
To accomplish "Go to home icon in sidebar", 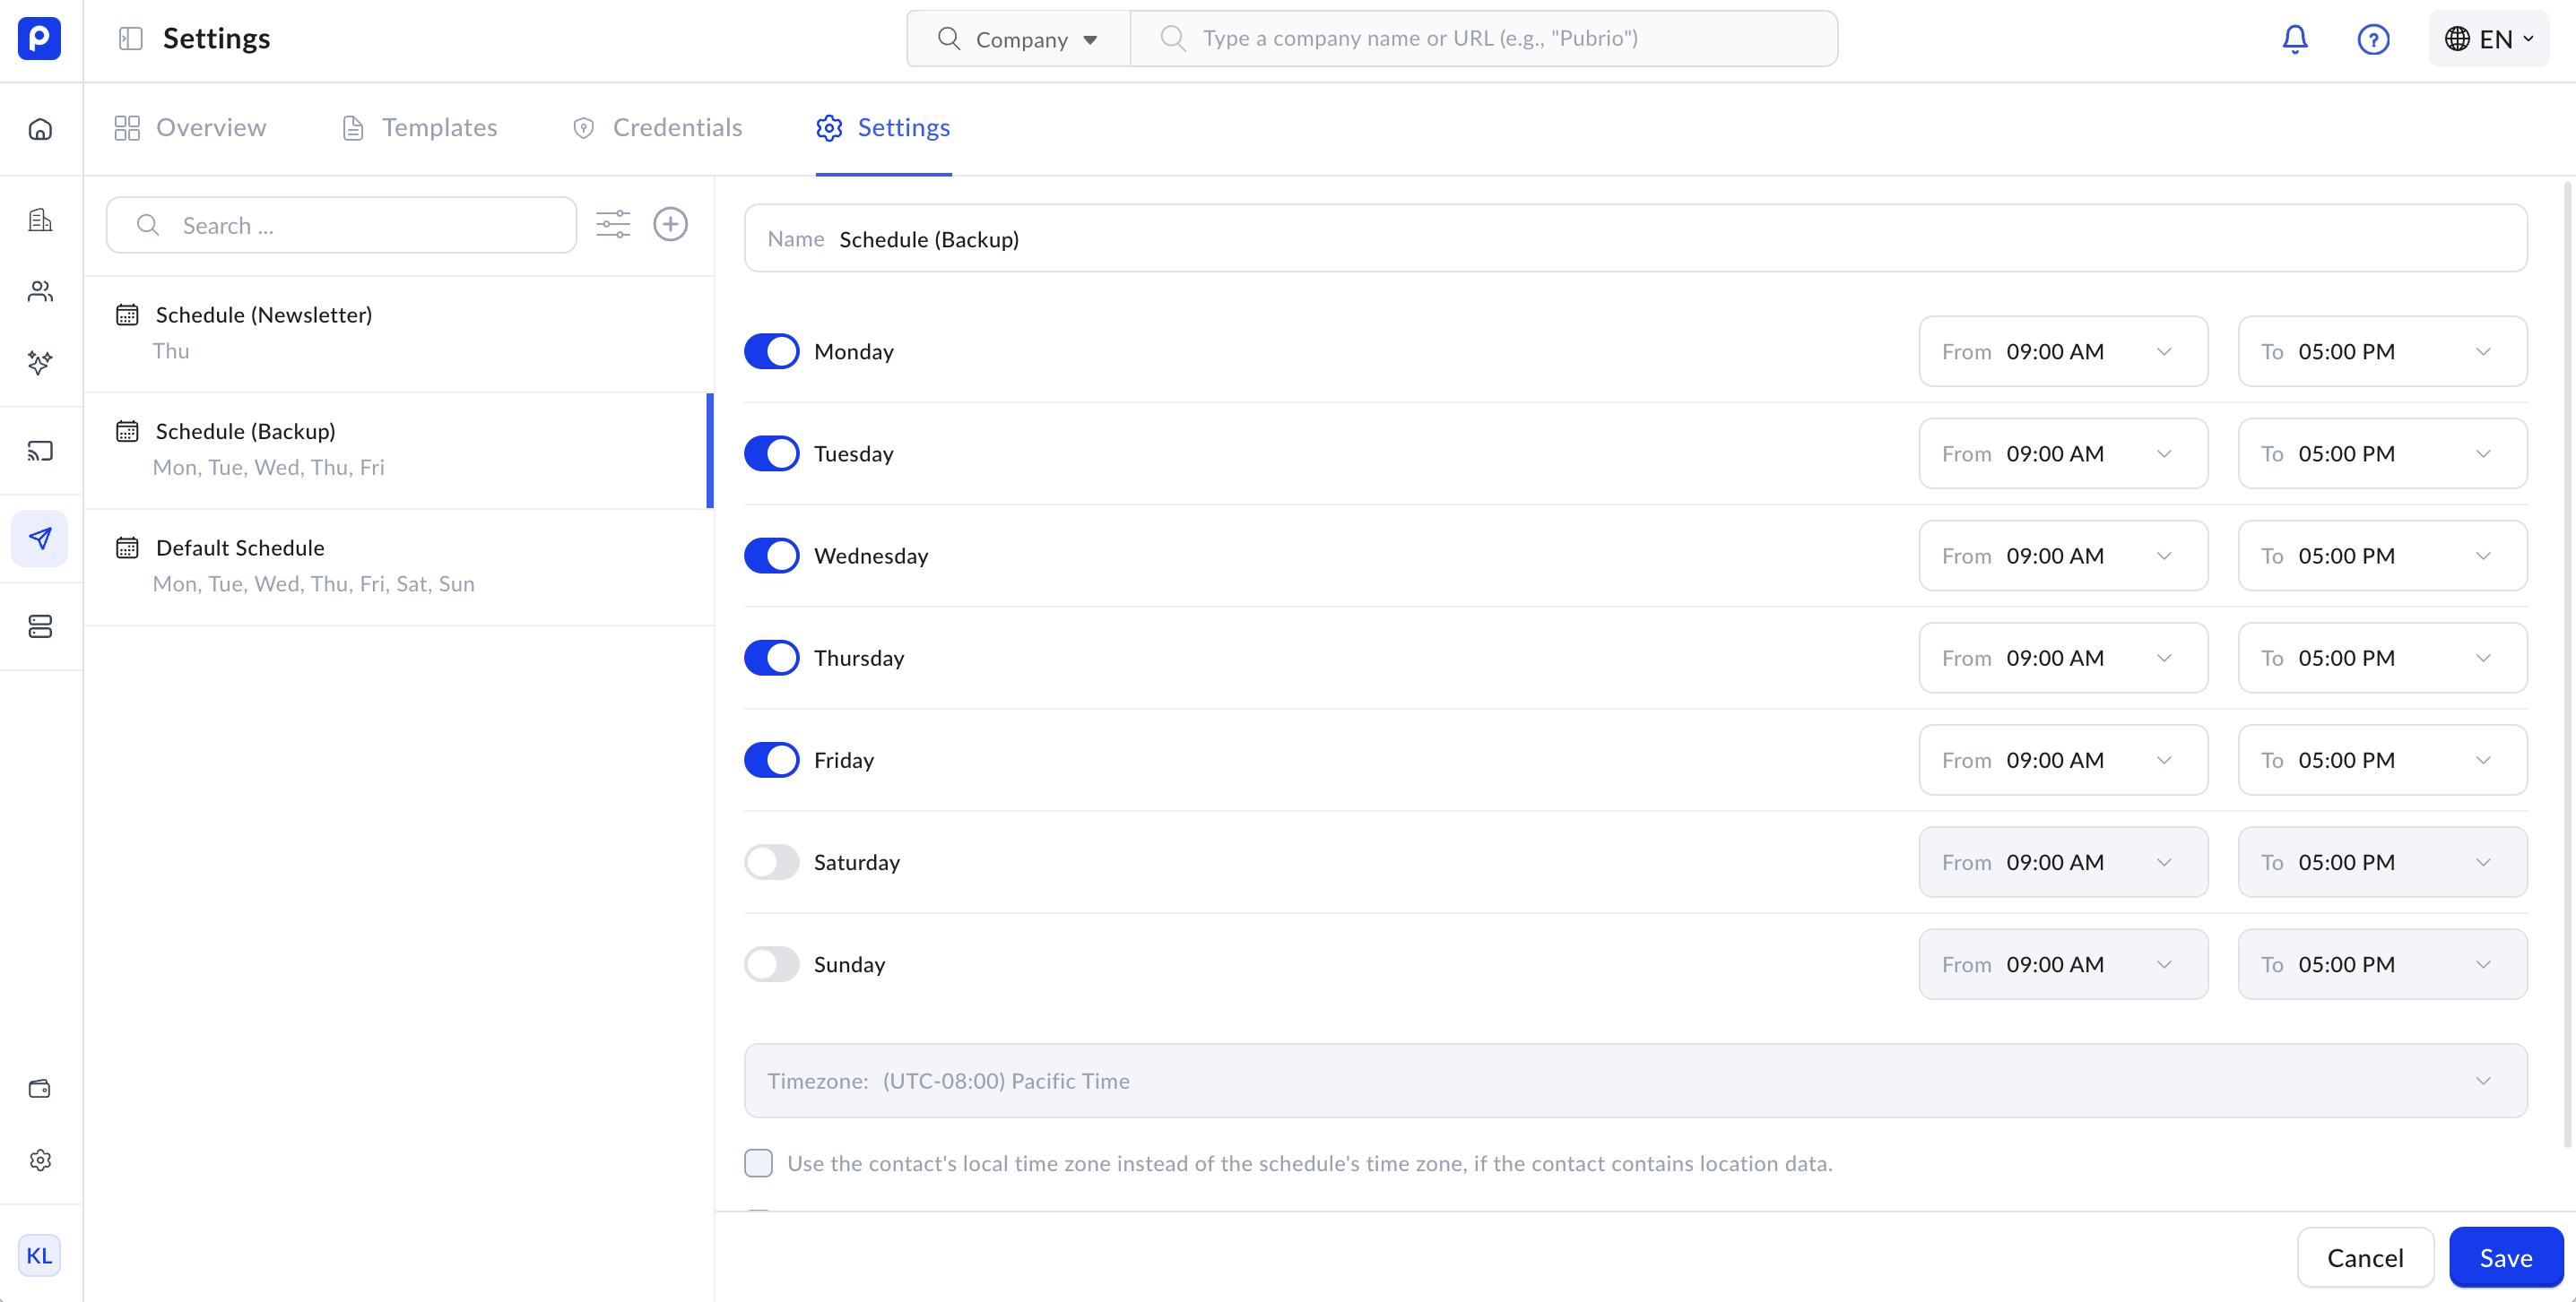I will tap(40, 129).
